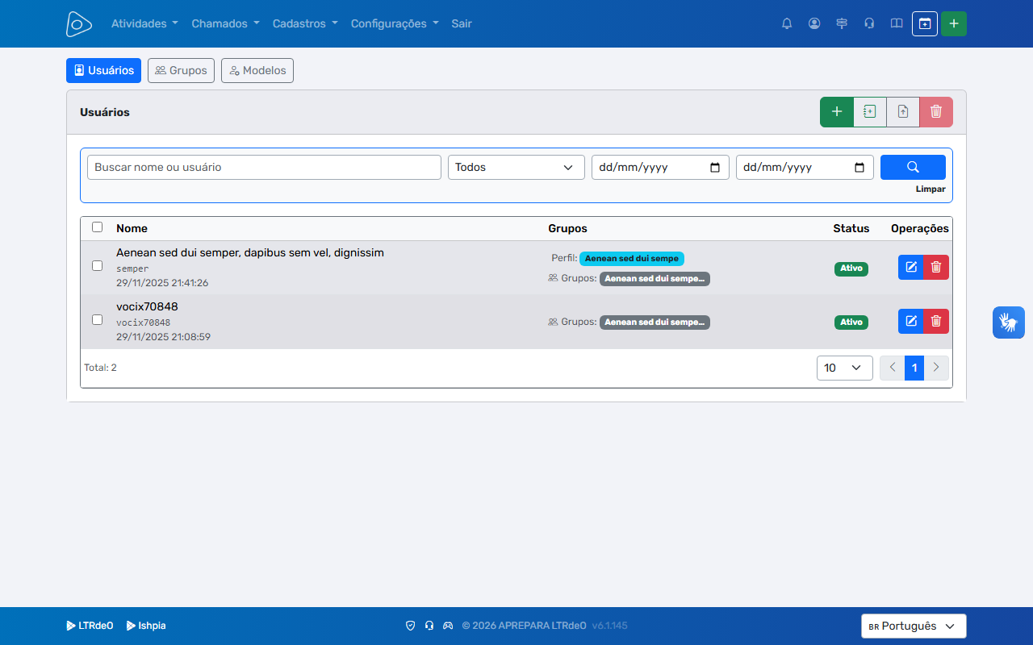Open the Português language selector

(x=914, y=626)
